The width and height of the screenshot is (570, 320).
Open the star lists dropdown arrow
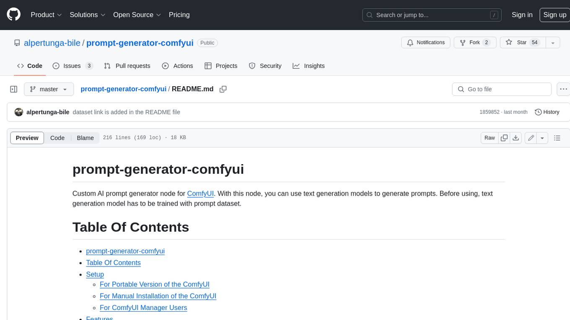click(553, 43)
